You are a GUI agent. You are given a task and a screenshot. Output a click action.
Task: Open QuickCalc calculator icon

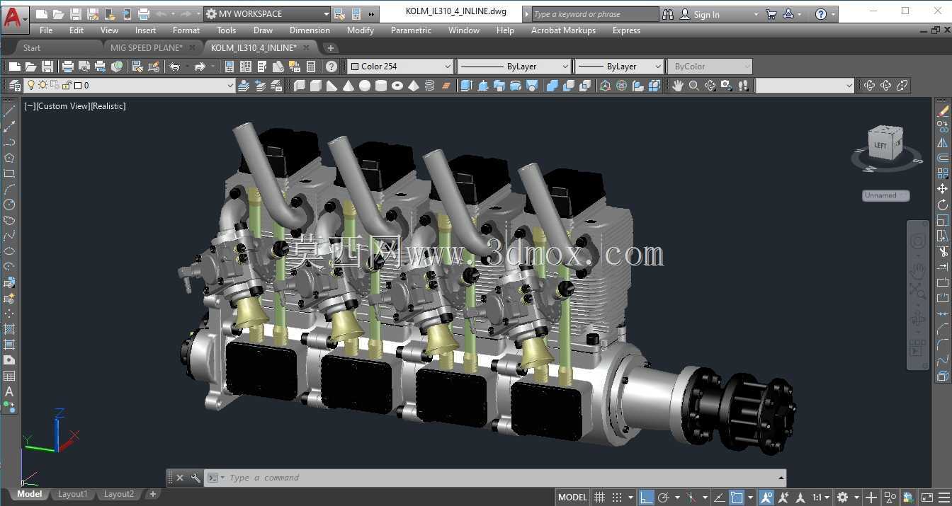point(310,67)
